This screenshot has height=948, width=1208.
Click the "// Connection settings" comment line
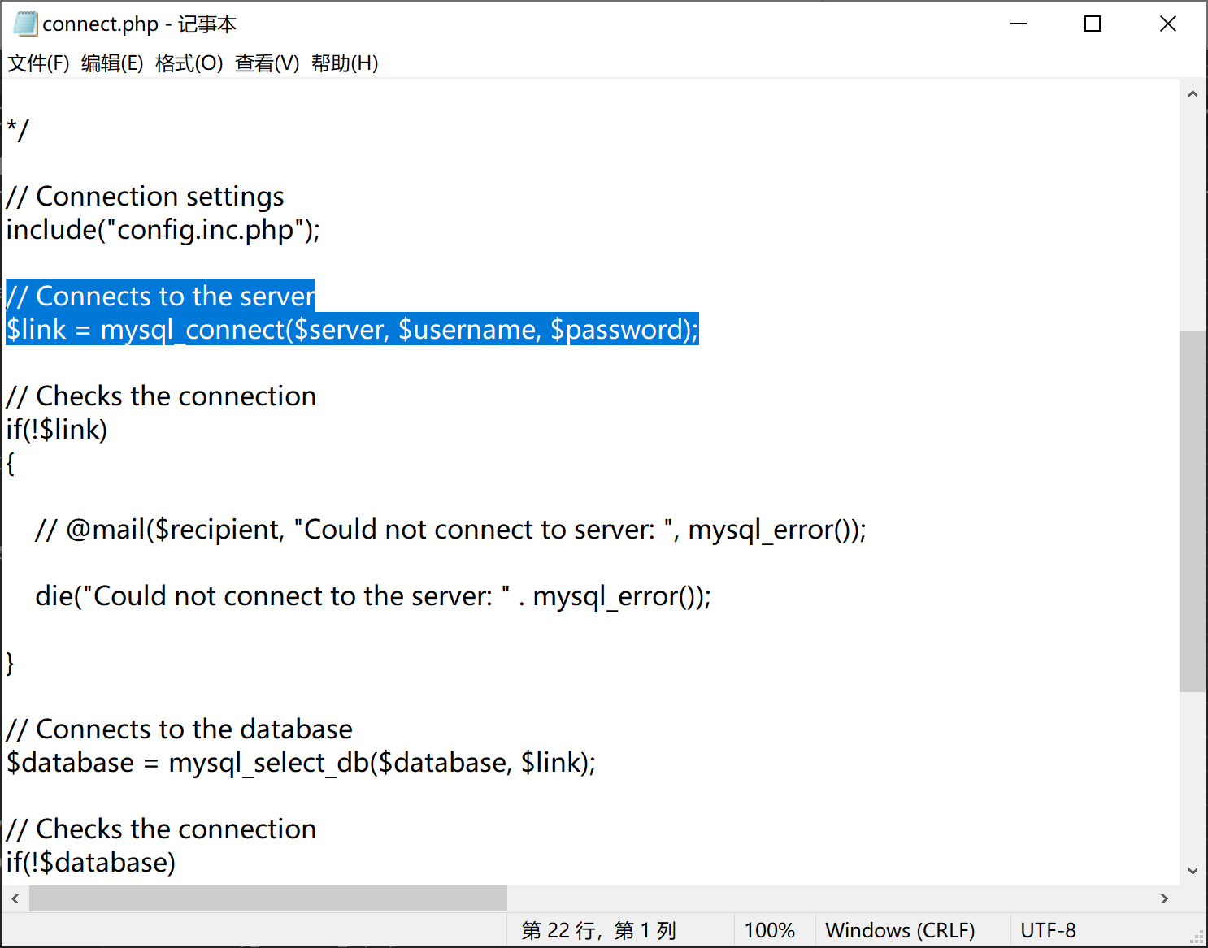(146, 197)
